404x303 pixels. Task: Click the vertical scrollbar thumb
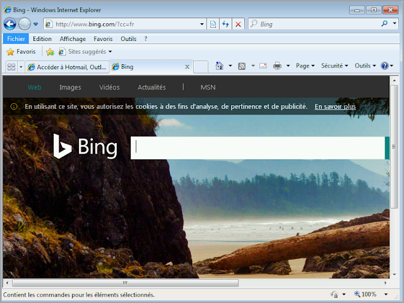click(x=394, y=147)
